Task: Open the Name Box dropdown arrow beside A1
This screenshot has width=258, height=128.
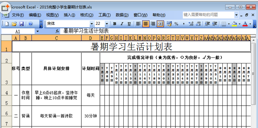Action: (x=37, y=31)
